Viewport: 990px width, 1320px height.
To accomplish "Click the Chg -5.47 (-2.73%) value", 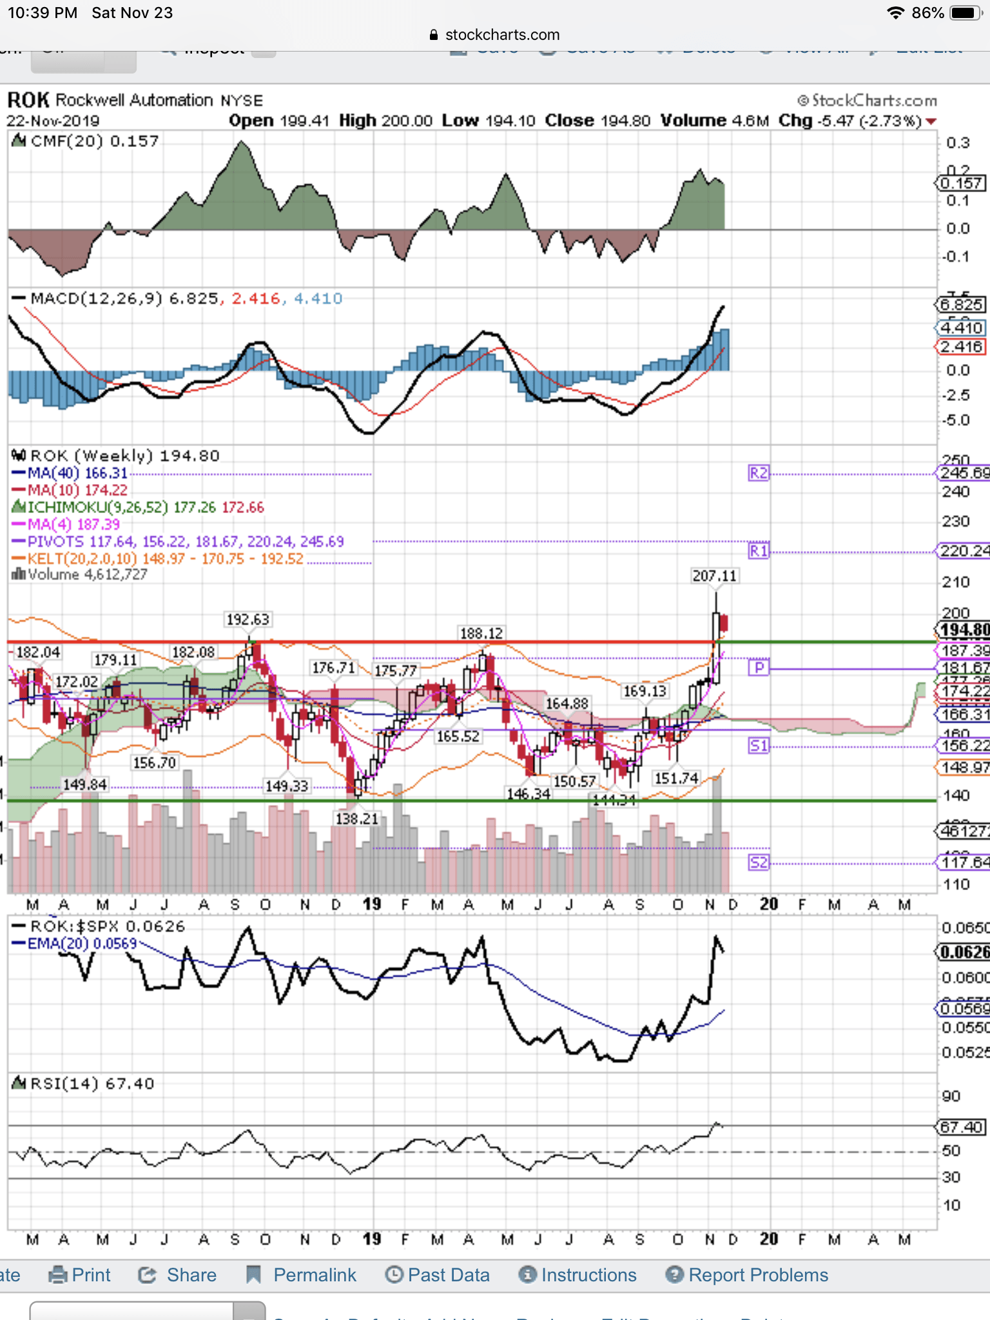I will point(857,121).
